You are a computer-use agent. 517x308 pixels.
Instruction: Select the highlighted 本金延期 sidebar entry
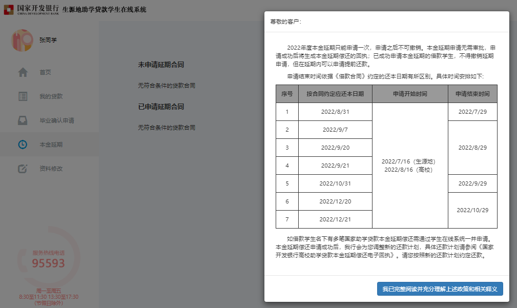[51, 145]
